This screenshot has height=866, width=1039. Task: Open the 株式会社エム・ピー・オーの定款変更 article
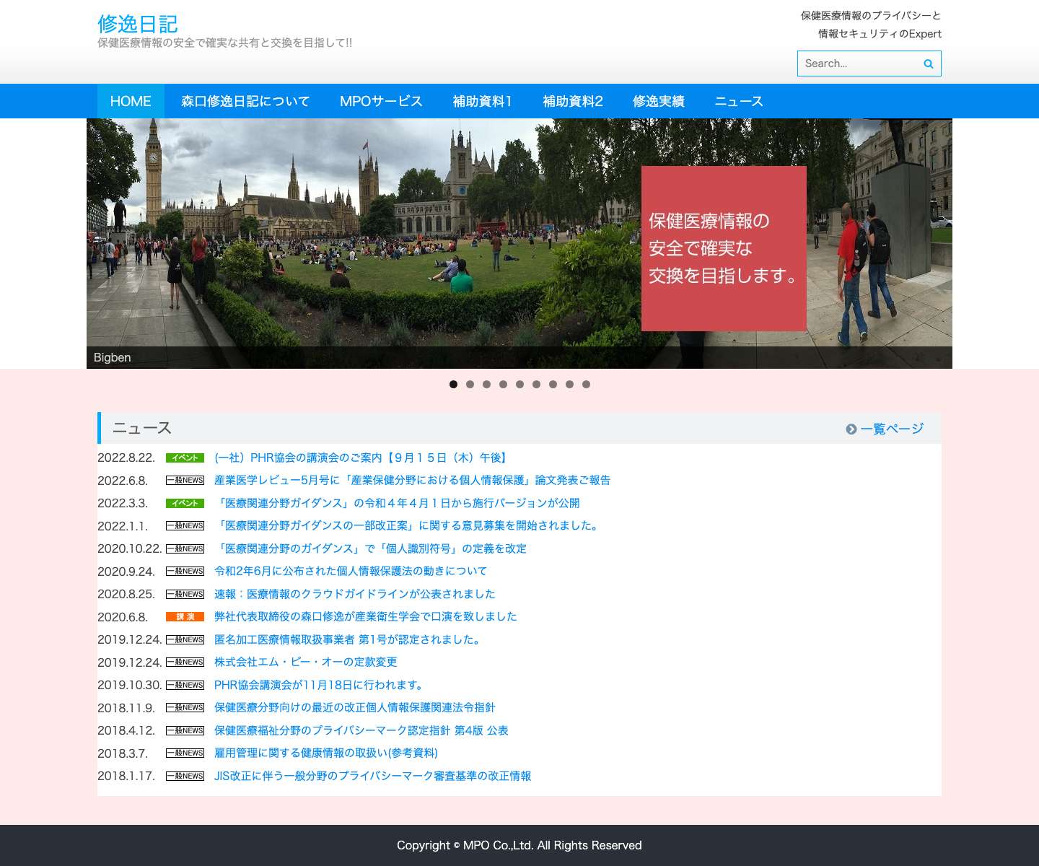306,662
